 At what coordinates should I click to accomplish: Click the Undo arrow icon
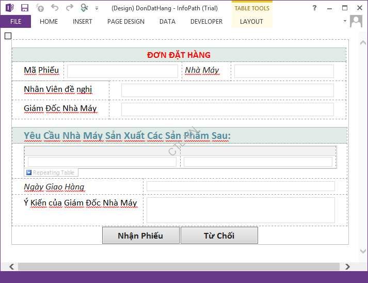tap(55, 8)
